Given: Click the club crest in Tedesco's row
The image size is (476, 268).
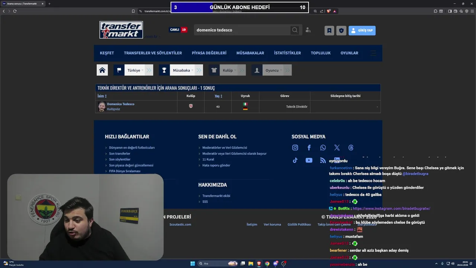Looking at the screenshot, I should [x=191, y=106].
